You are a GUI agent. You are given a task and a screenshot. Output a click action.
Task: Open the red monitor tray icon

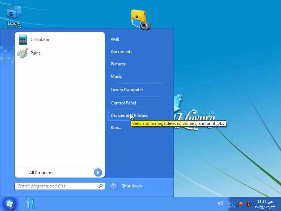click(241, 204)
